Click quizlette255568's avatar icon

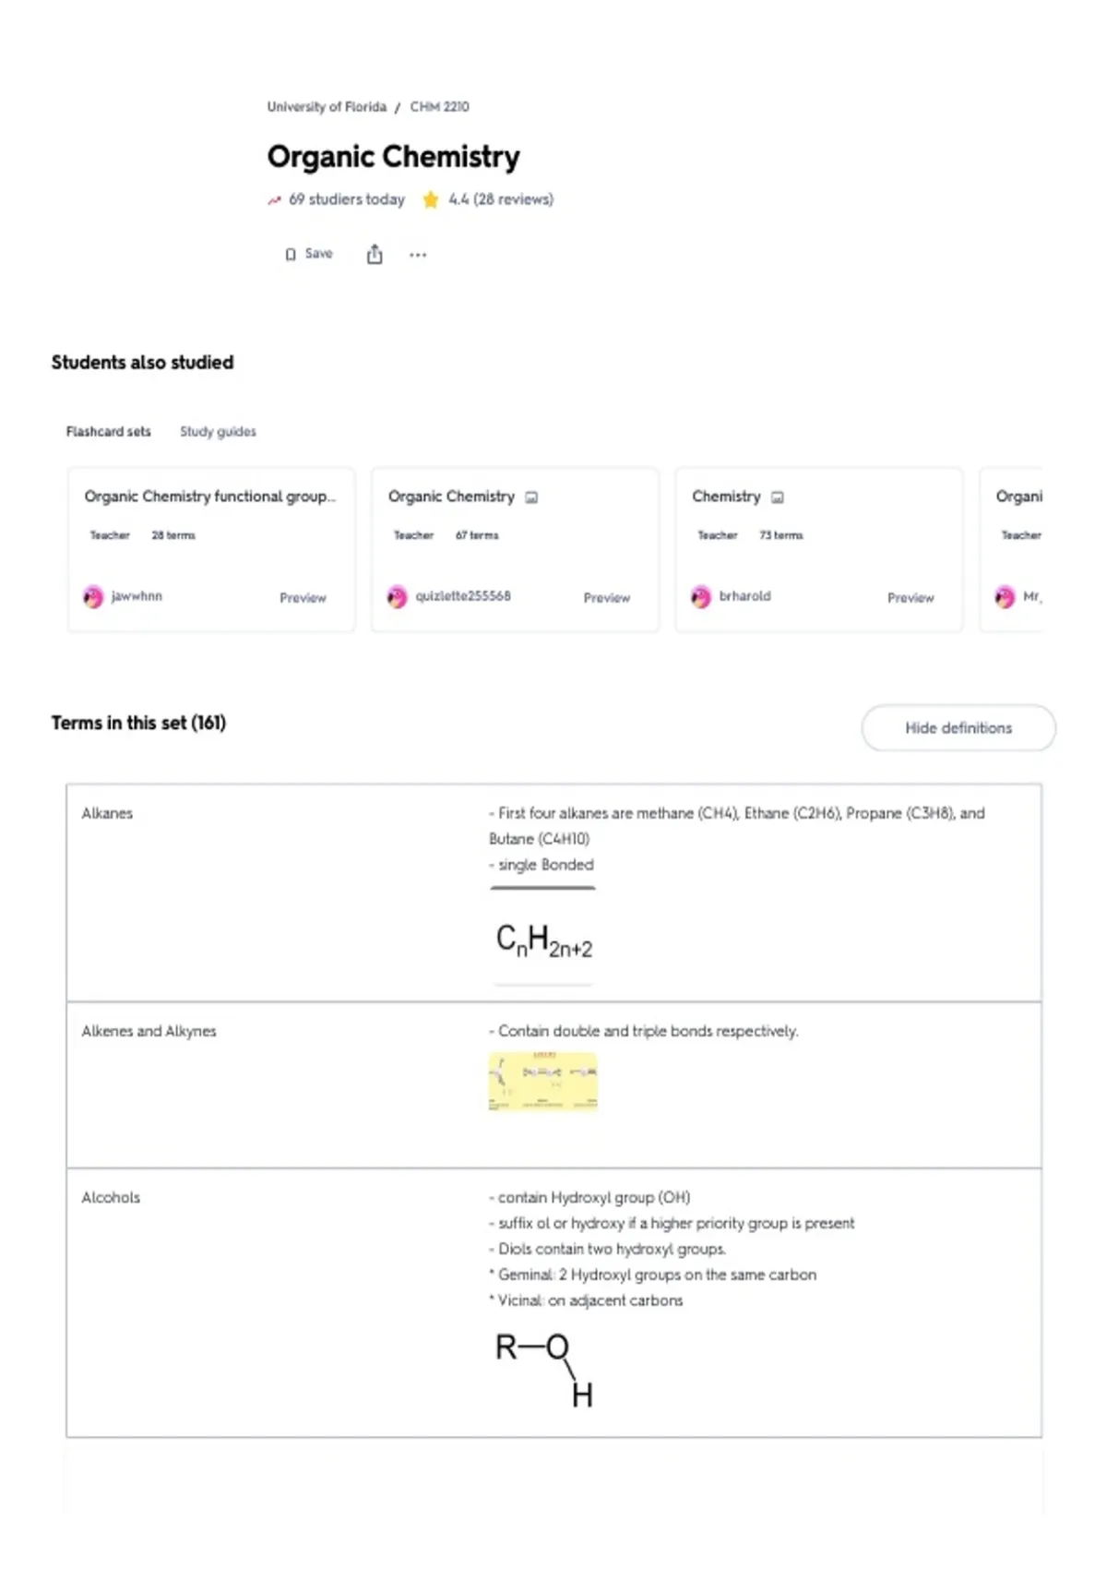pos(397,597)
